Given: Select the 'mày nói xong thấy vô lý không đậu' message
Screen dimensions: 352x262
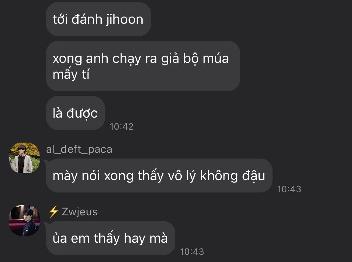Looking at the screenshot, I should [x=159, y=176].
